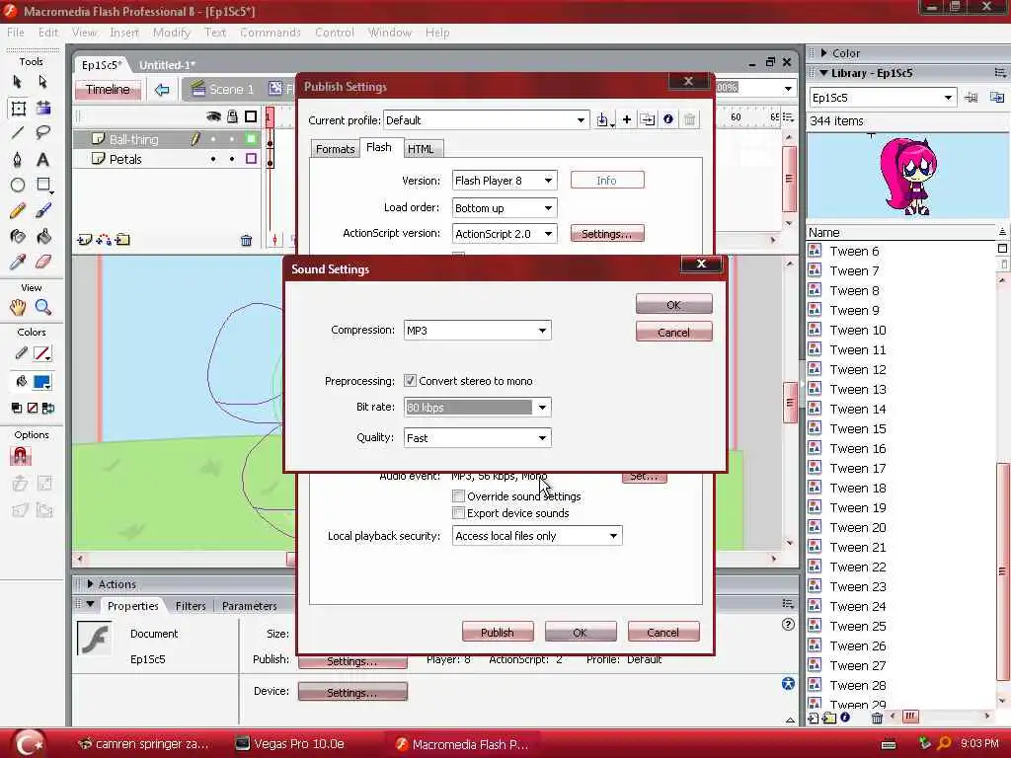Open the Commands menu

(271, 33)
